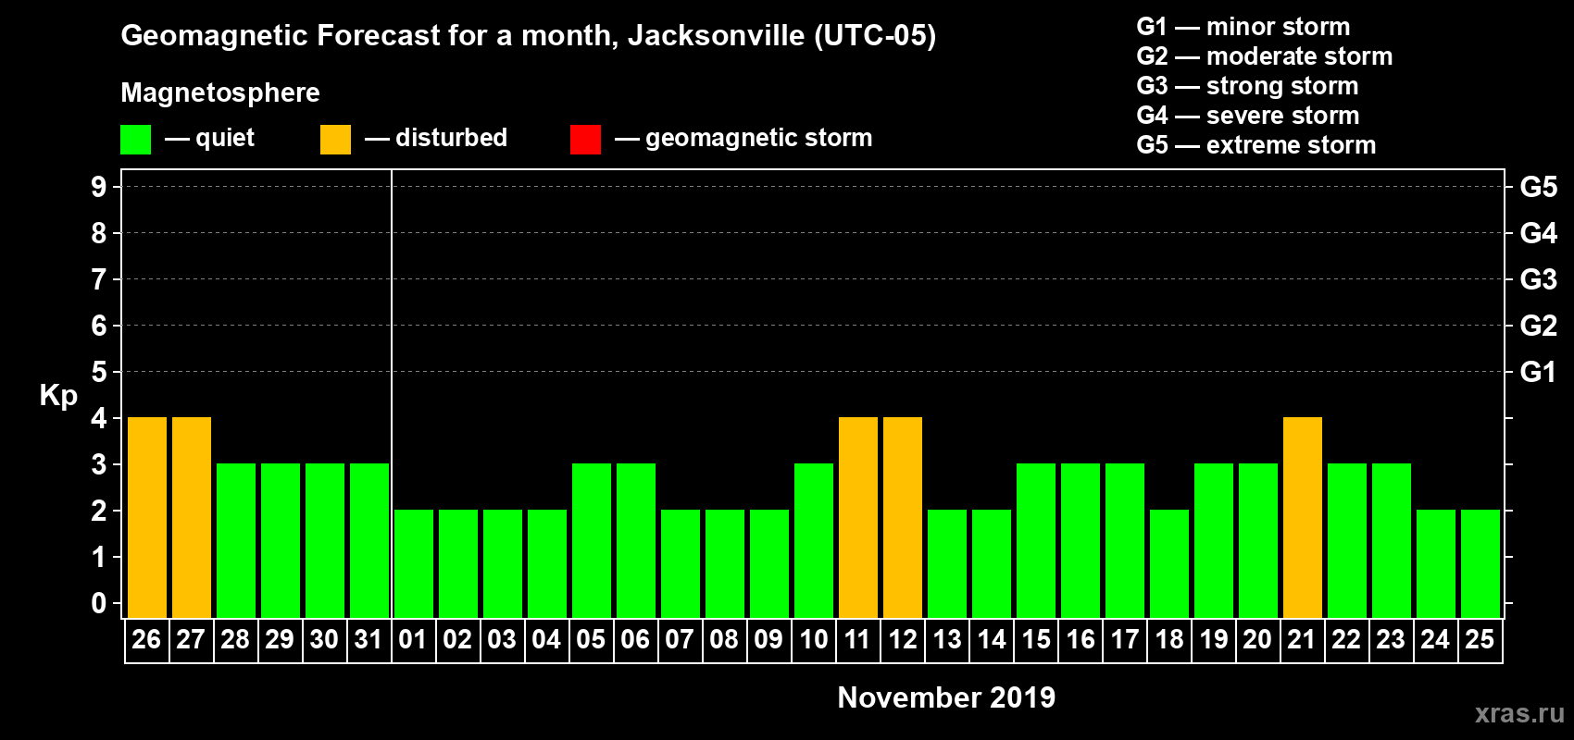This screenshot has height=740, width=1574.
Task: Select the green bar for November 10
Action: pos(814,541)
